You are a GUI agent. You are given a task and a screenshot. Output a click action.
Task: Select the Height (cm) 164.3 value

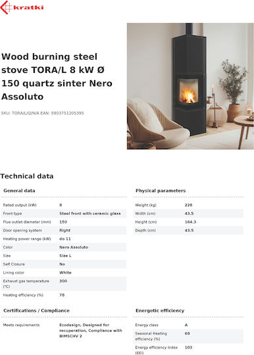pyautogui.click(x=190, y=222)
